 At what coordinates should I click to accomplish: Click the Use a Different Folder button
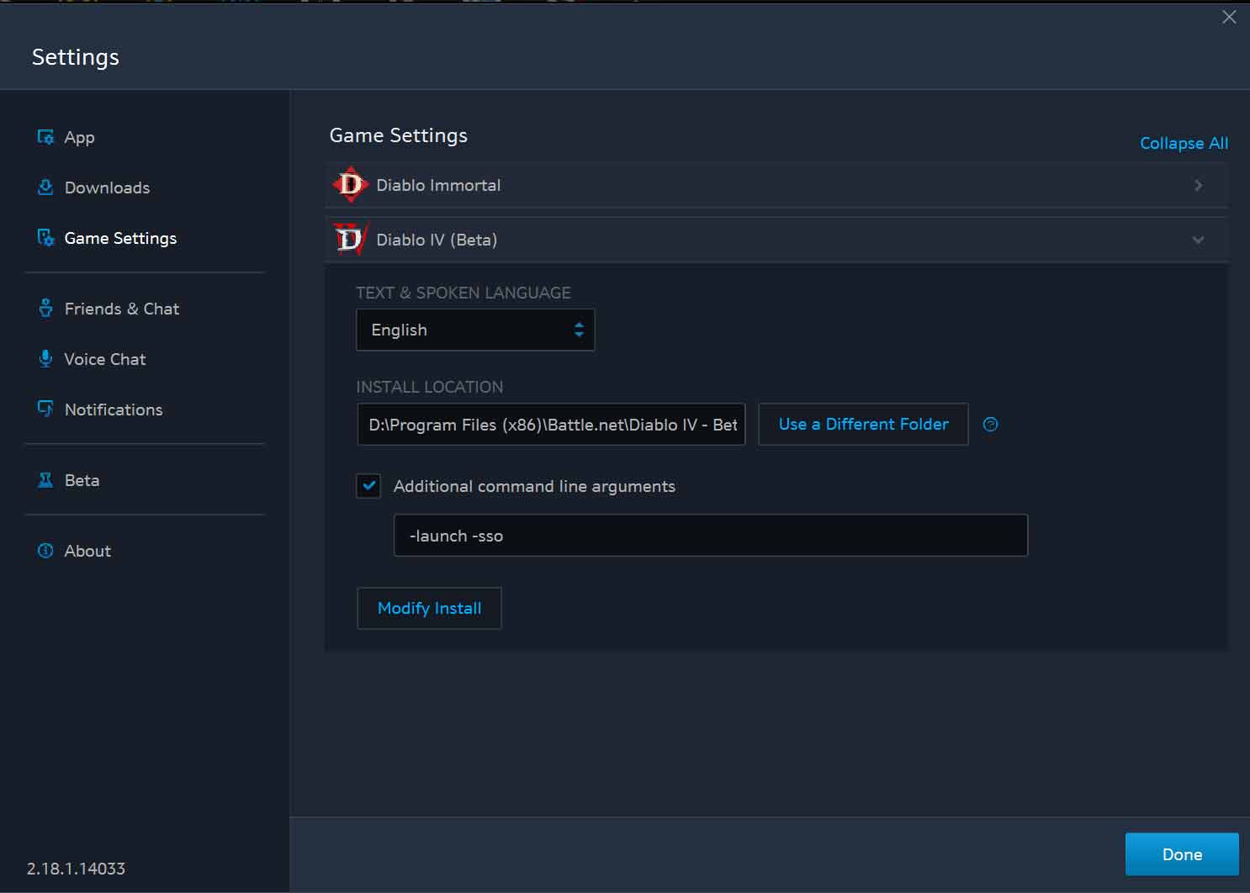click(x=863, y=425)
